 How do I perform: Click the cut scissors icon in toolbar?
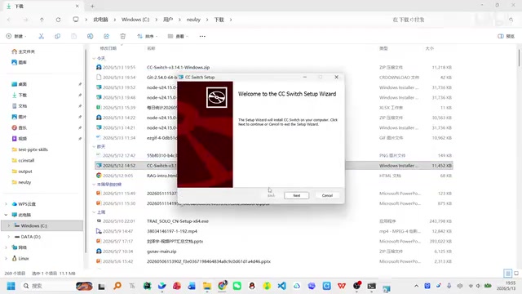42,36
